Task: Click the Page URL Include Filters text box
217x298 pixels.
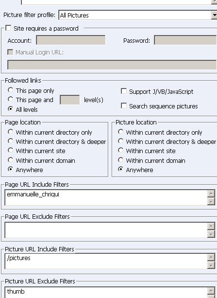Action: tap(106, 197)
